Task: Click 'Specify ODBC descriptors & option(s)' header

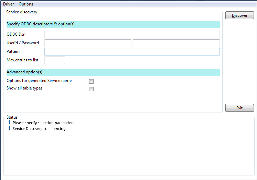Action: click(x=113, y=24)
